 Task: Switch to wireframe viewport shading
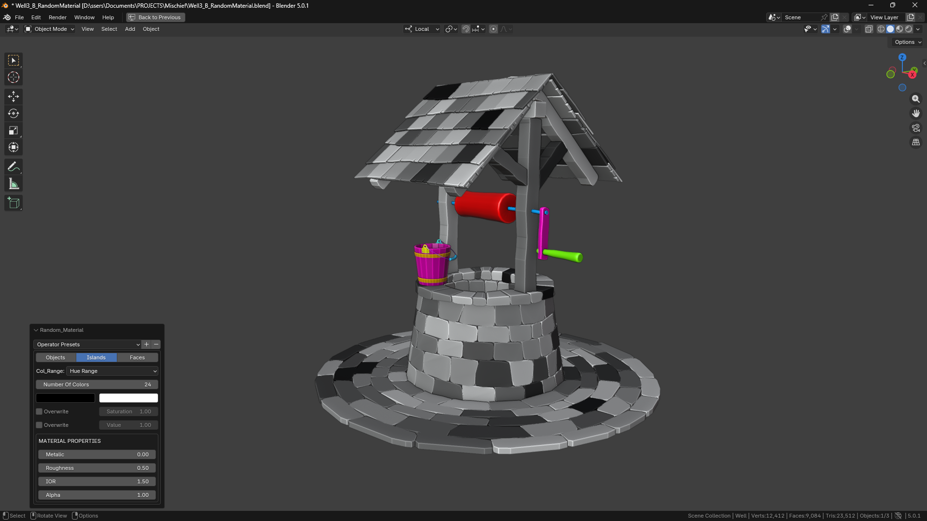coord(881,29)
